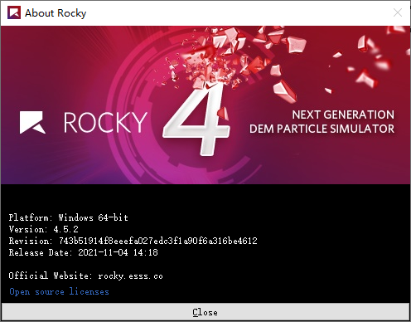Click the Version: 4.5.2 text
This screenshot has width=411, height=322.
point(43,229)
